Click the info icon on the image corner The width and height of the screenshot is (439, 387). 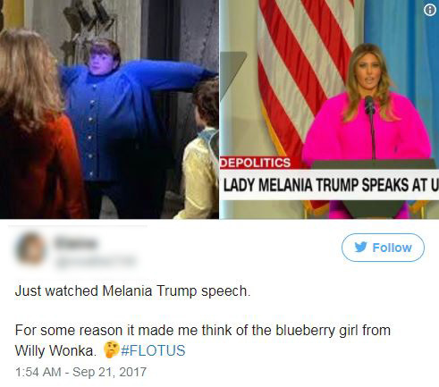point(430,10)
